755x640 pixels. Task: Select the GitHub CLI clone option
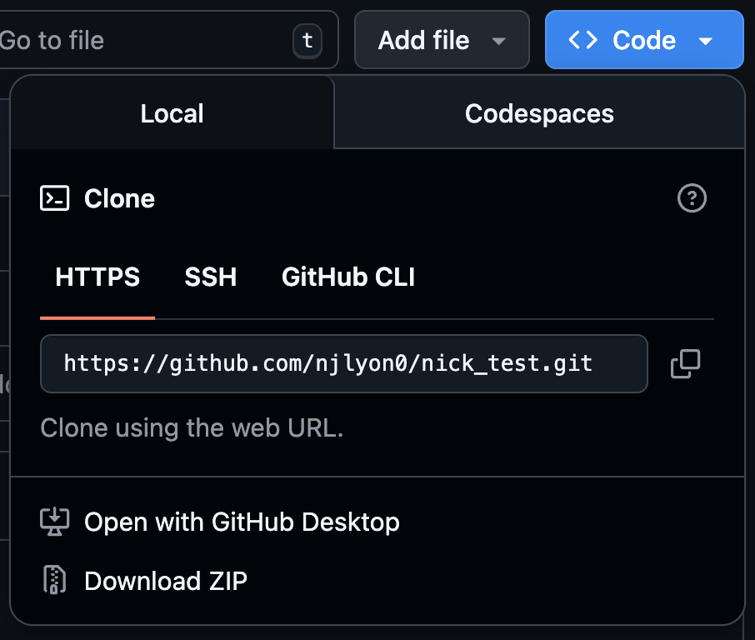348,277
